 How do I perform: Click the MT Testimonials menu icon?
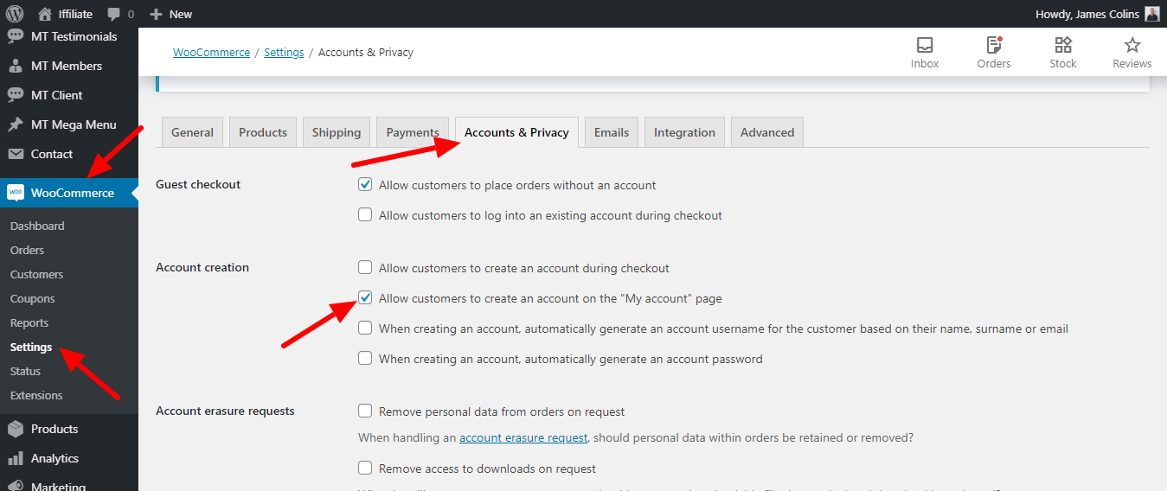tap(16, 36)
